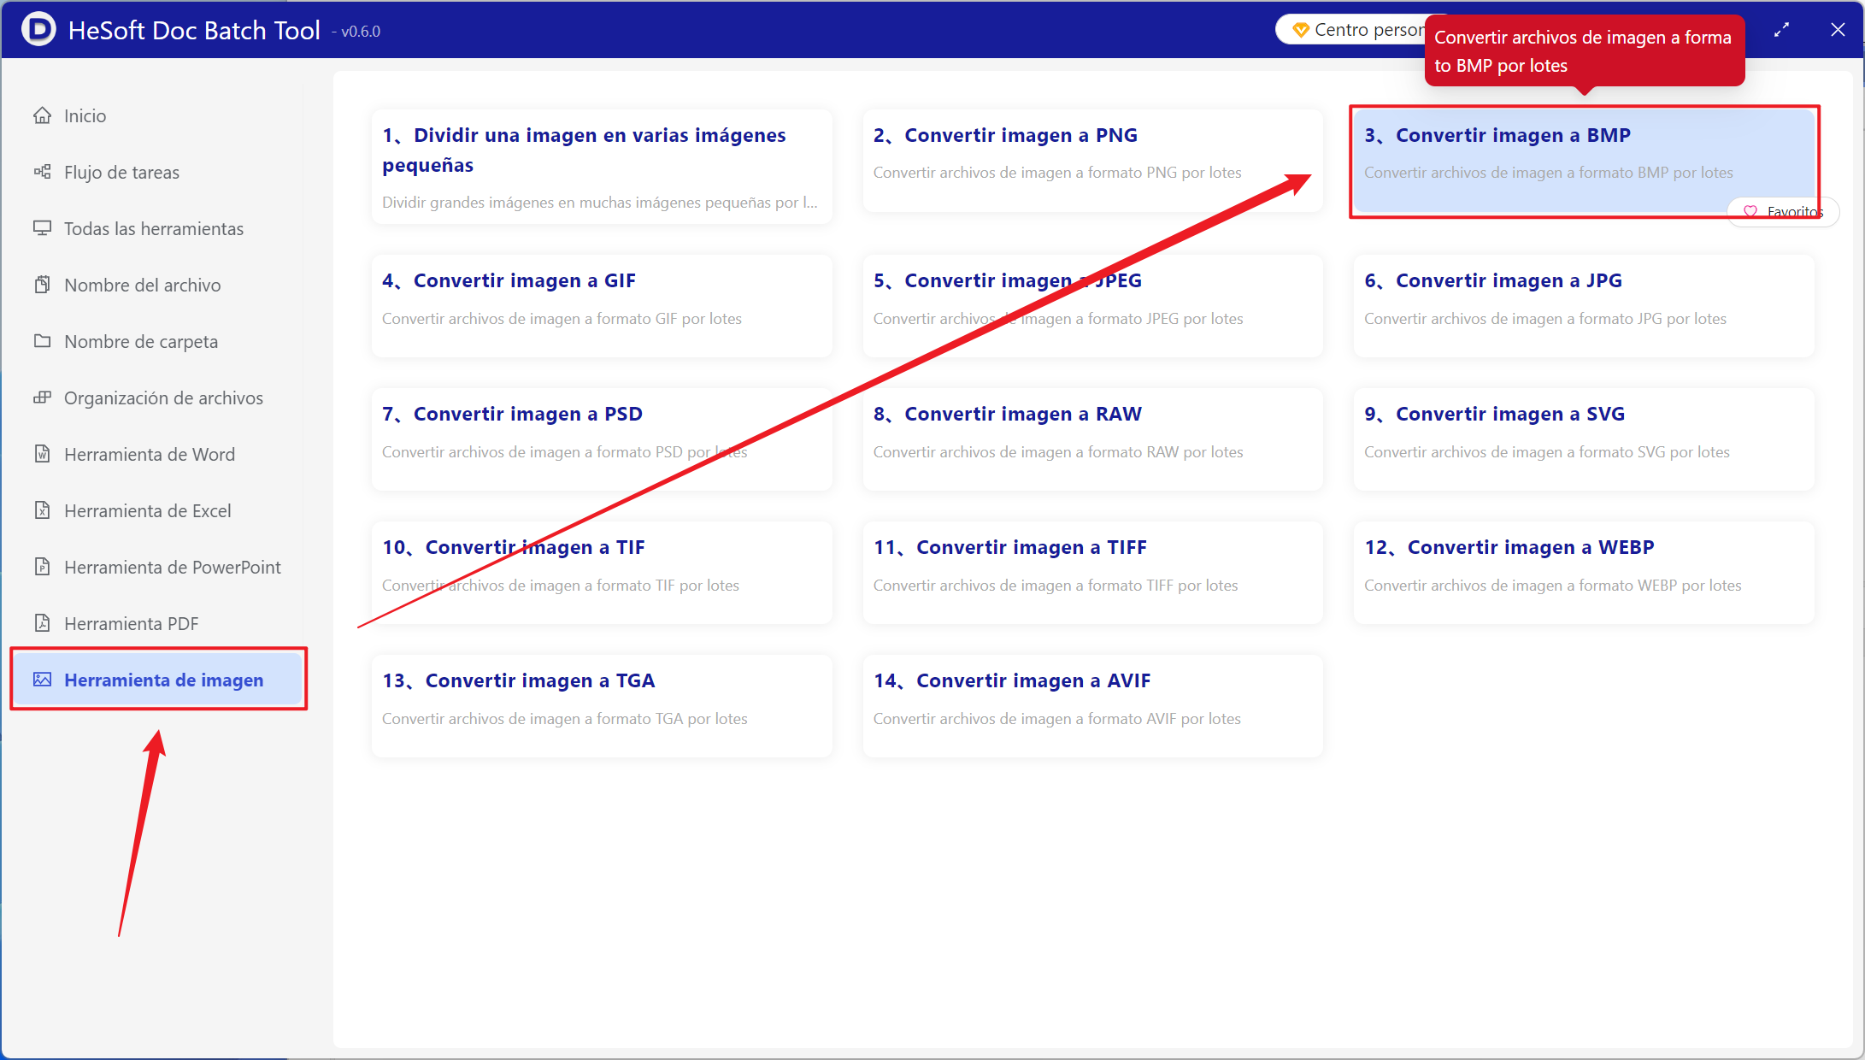Go to Nombre de carpeta tools

158,341
